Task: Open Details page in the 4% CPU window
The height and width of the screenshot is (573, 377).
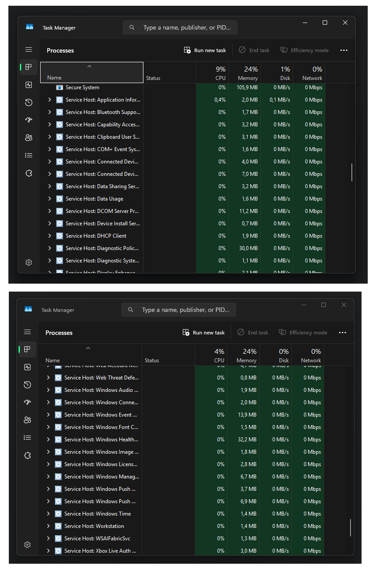Action: [x=27, y=438]
